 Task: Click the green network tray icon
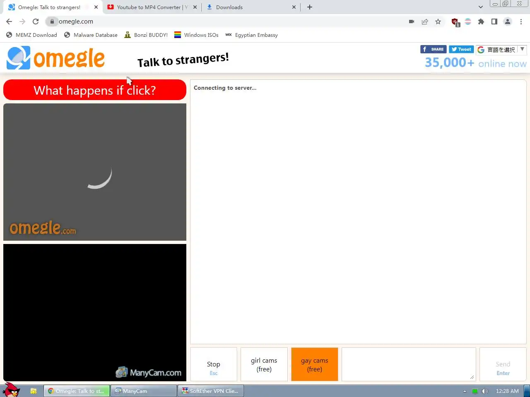pos(475,391)
